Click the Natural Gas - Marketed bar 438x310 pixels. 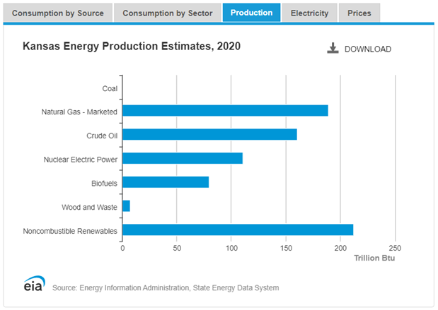point(225,111)
